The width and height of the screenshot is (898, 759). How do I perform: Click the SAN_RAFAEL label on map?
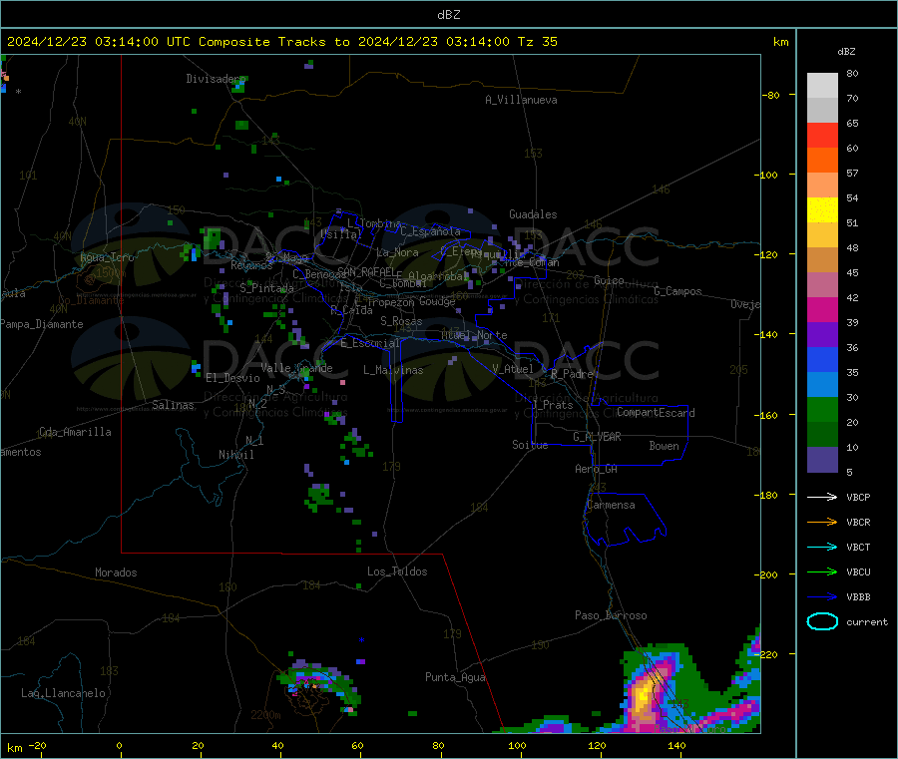[x=366, y=271]
